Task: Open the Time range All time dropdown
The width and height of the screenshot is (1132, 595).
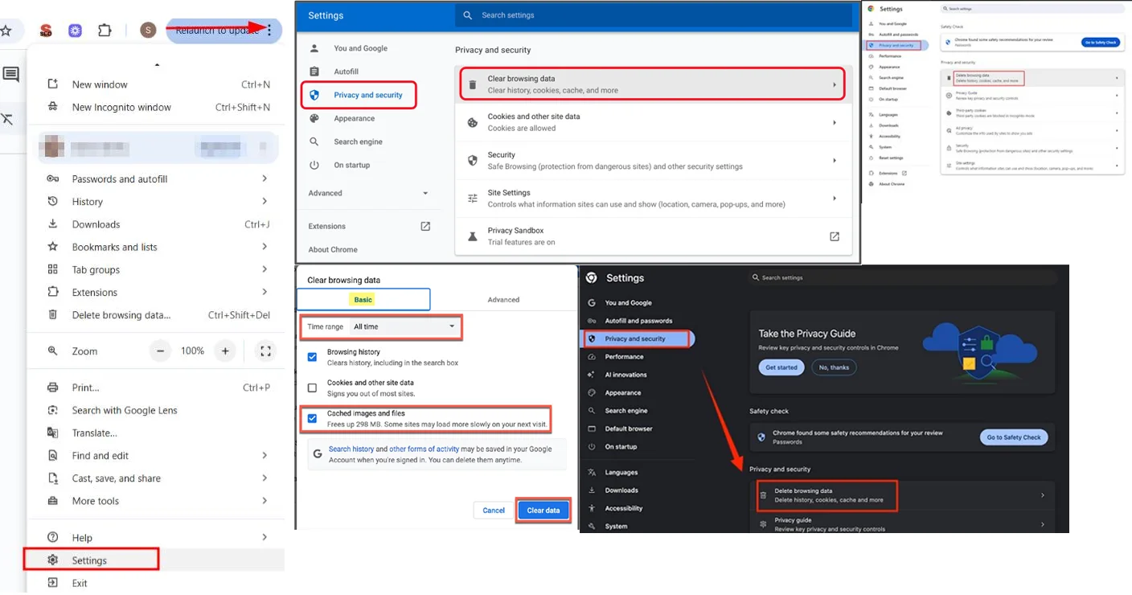Action: pyautogui.click(x=405, y=326)
